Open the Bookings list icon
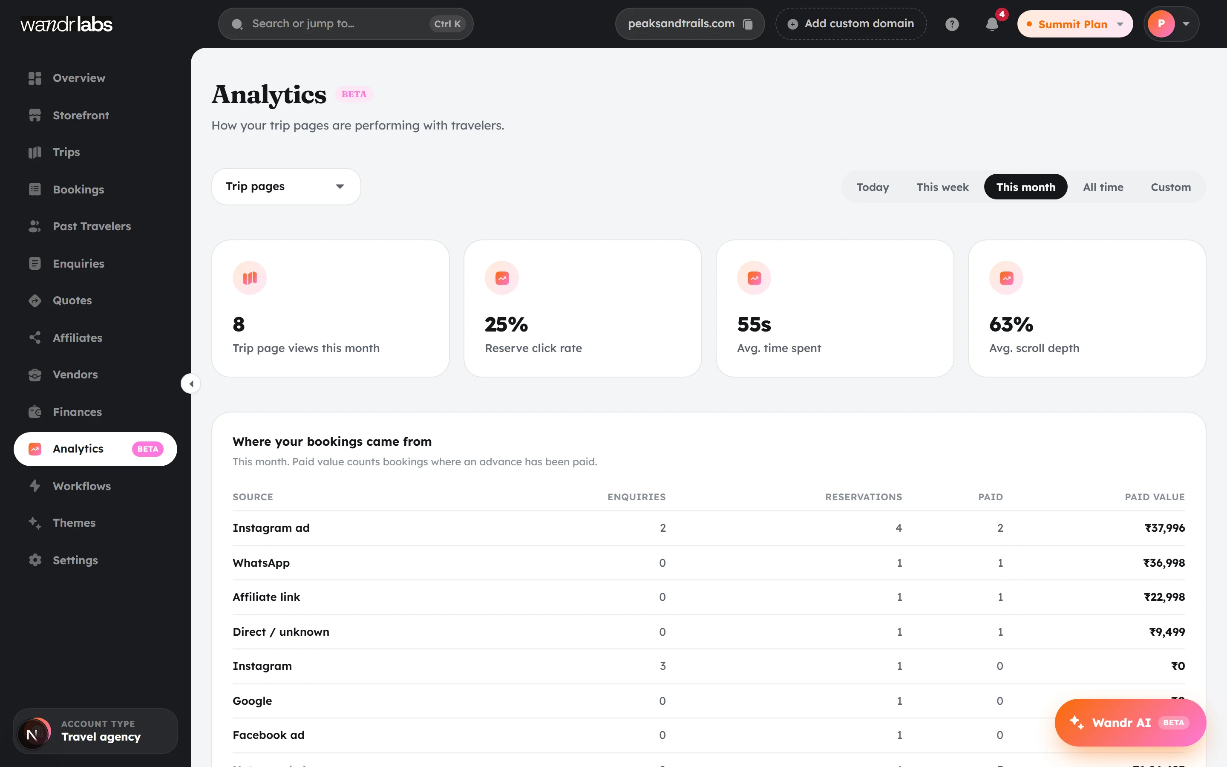 [x=35, y=189]
